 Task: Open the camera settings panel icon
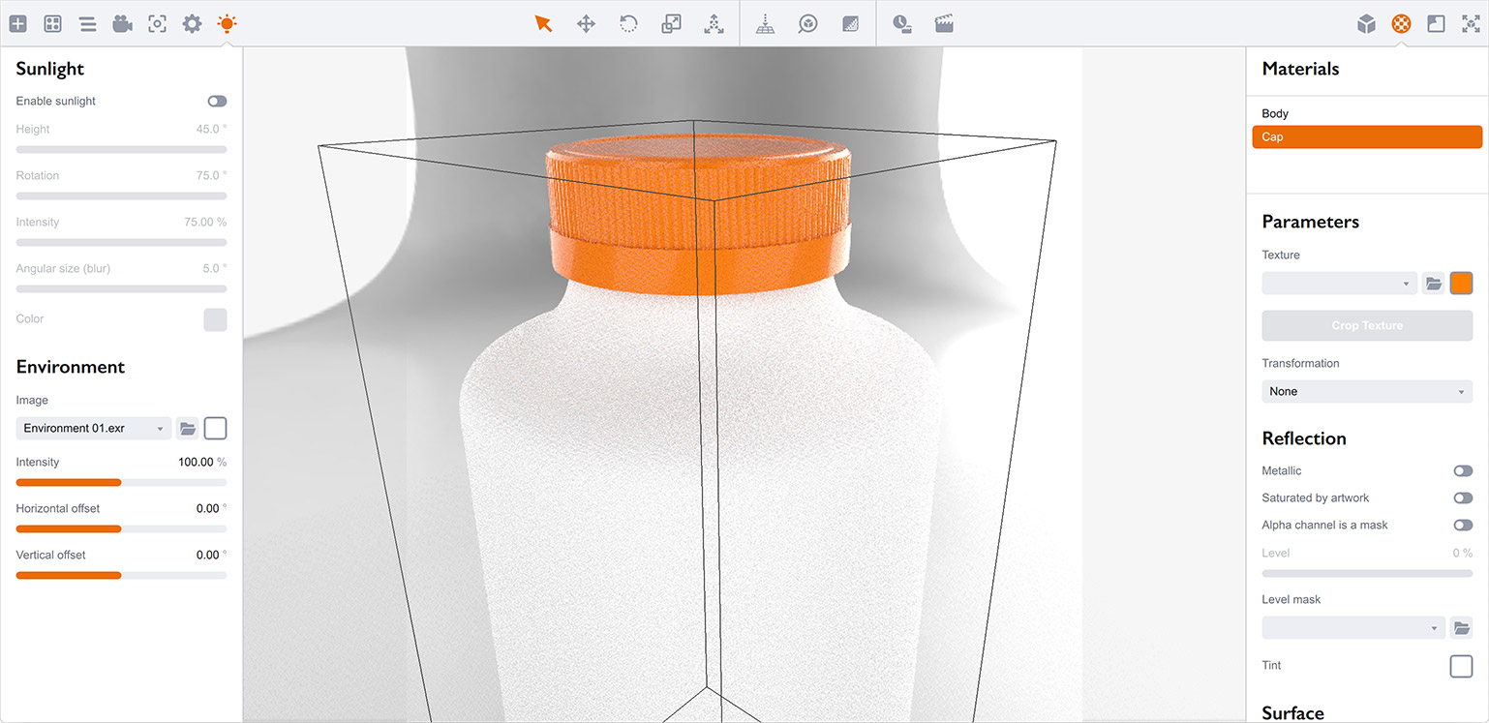click(x=122, y=23)
